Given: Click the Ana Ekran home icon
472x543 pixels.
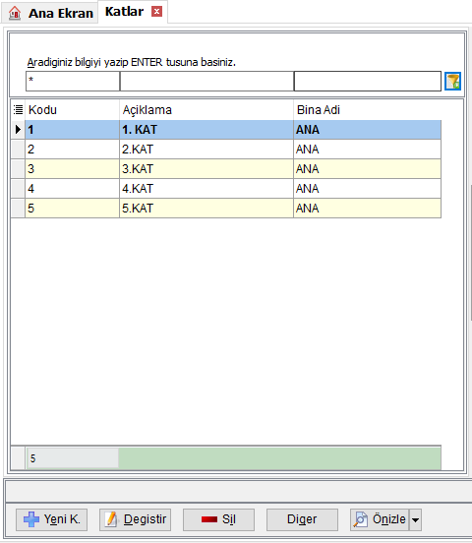Looking at the screenshot, I should [15, 13].
